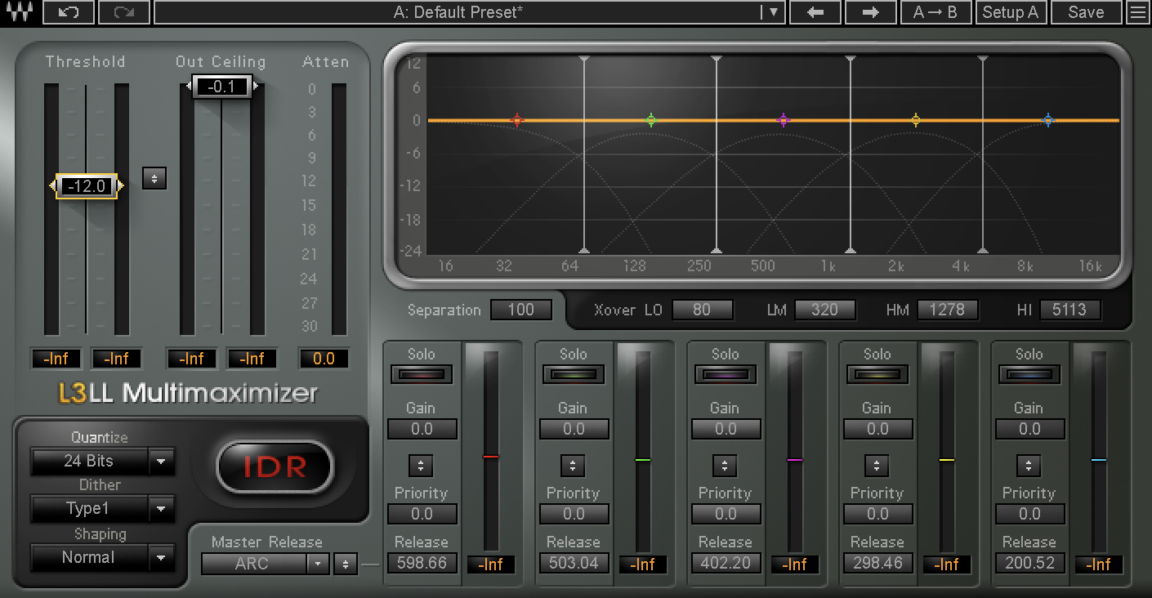This screenshot has height=598, width=1152.
Task: Click the Separation value field 100
Action: coord(521,310)
